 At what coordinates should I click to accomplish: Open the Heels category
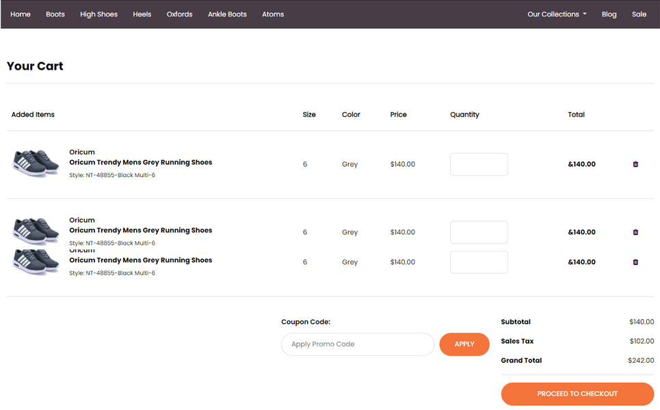(x=142, y=14)
